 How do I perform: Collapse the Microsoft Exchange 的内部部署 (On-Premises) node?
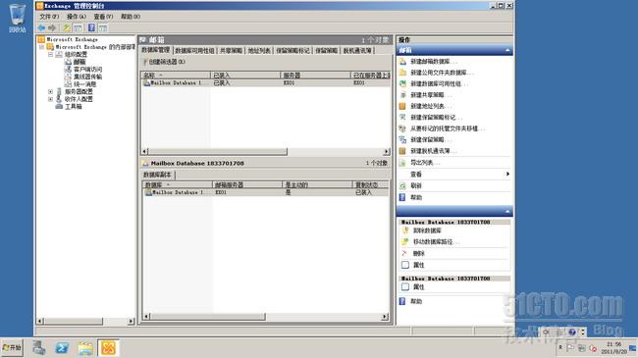coord(41,47)
